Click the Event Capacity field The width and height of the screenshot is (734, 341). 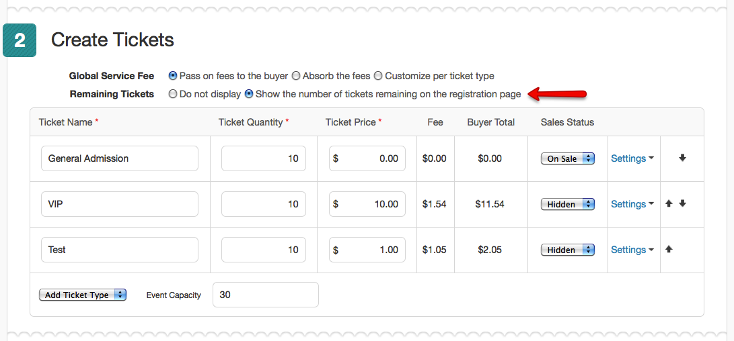click(x=266, y=295)
